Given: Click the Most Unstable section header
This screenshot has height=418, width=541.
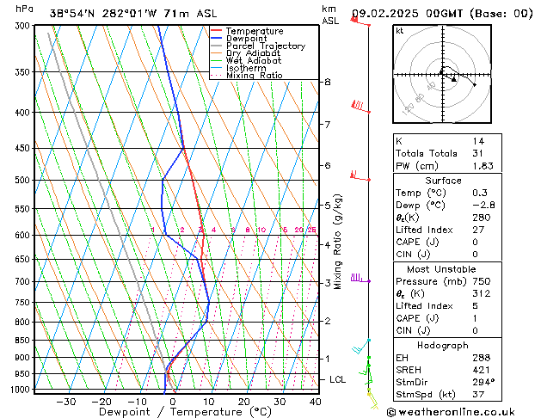Looking at the screenshot, I should pos(442,267).
